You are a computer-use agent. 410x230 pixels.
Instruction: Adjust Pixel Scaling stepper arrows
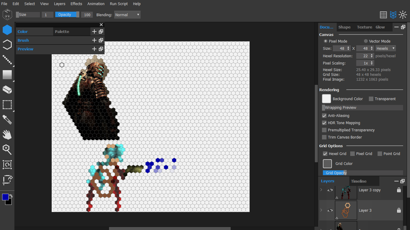(x=372, y=63)
